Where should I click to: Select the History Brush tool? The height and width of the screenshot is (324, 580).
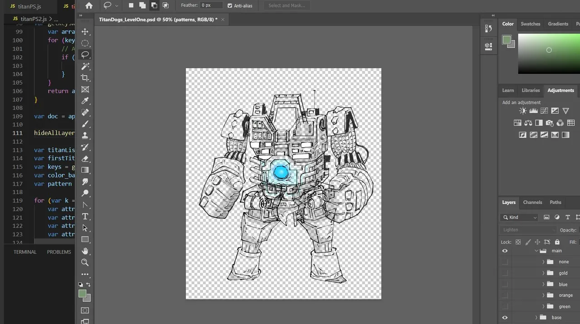tap(85, 147)
